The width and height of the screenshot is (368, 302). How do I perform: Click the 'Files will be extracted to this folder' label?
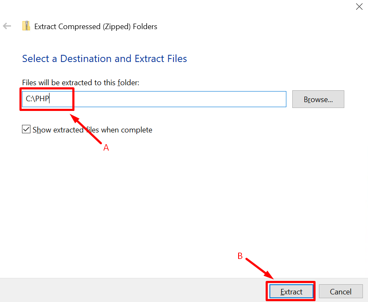pos(80,83)
